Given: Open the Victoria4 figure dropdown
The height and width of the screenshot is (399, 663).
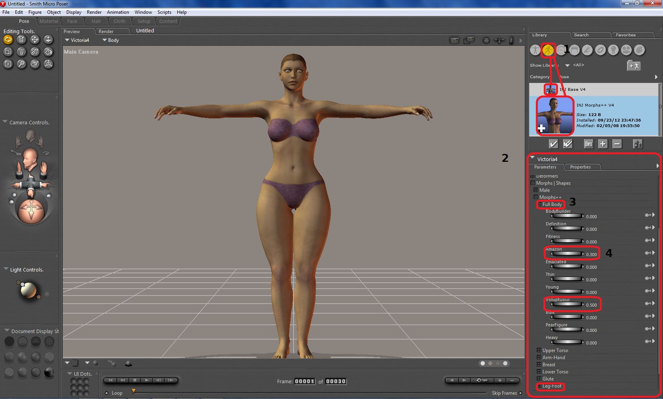Looking at the screenshot, I should (x=77, y=40).
